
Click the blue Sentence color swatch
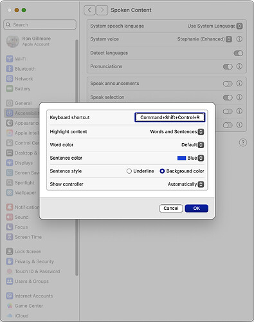tap(181, 158)
